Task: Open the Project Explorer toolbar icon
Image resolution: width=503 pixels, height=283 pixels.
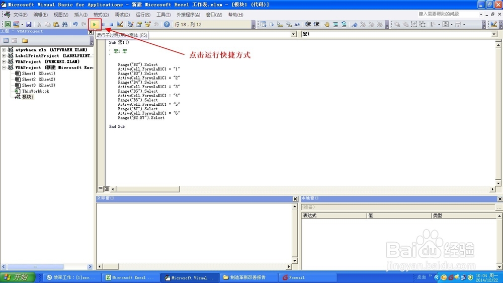Action: click(131, 24)
